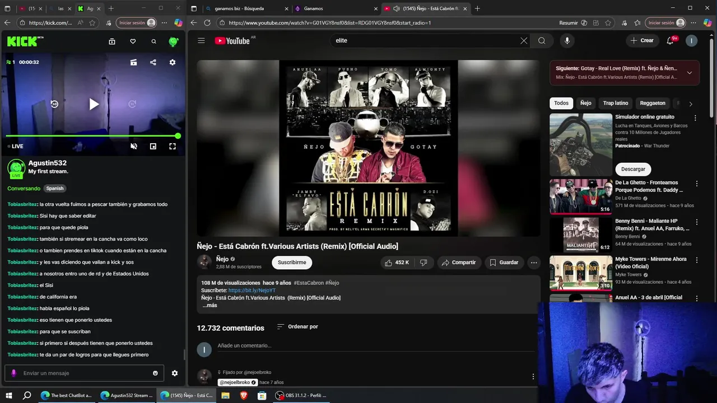Unmute the Kick stream volume icon
The image size is (717, 403).
point(134,146)
